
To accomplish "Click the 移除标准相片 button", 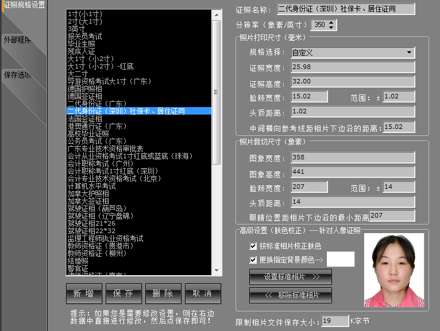I will click(291, 295).
